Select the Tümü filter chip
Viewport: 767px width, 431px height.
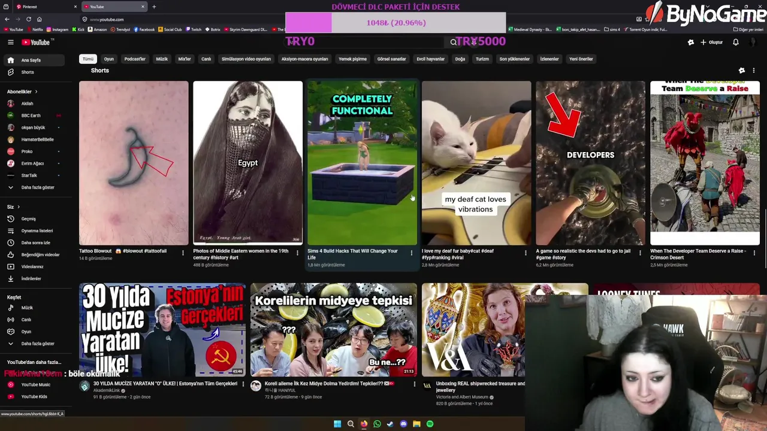coord(88,59)
